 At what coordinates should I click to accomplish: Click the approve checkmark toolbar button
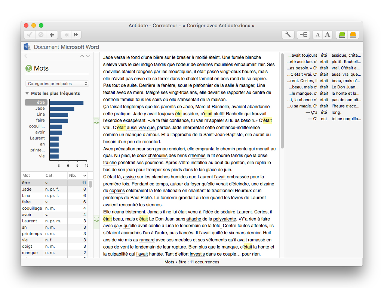tap(30, 35)
